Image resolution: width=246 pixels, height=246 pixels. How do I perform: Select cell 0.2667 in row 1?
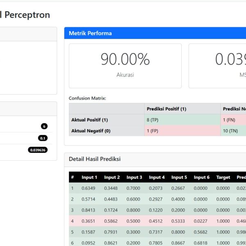pos(178,188)
